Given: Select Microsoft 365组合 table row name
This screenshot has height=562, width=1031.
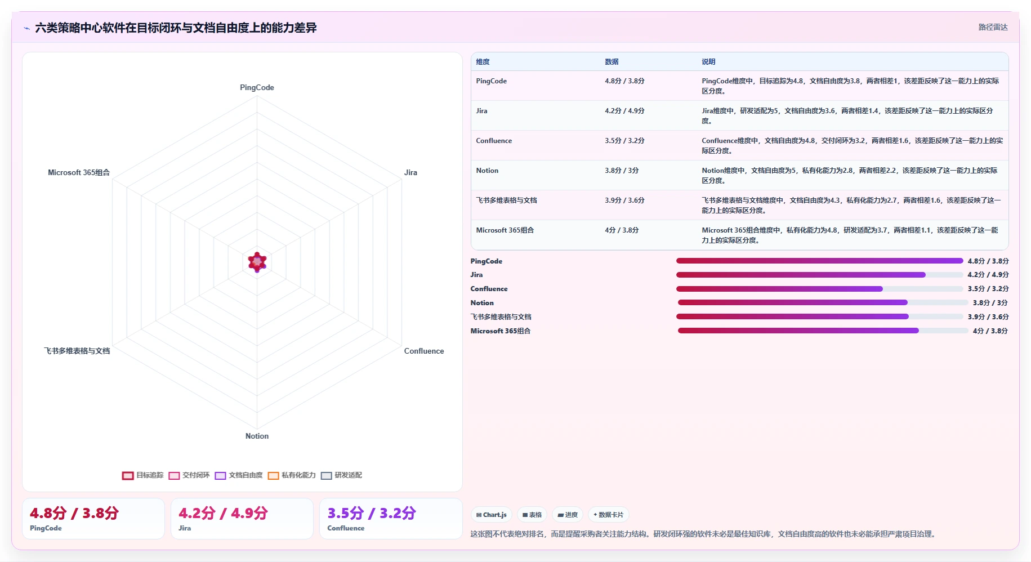Looking at the screenshot, I should pos(505,230).
